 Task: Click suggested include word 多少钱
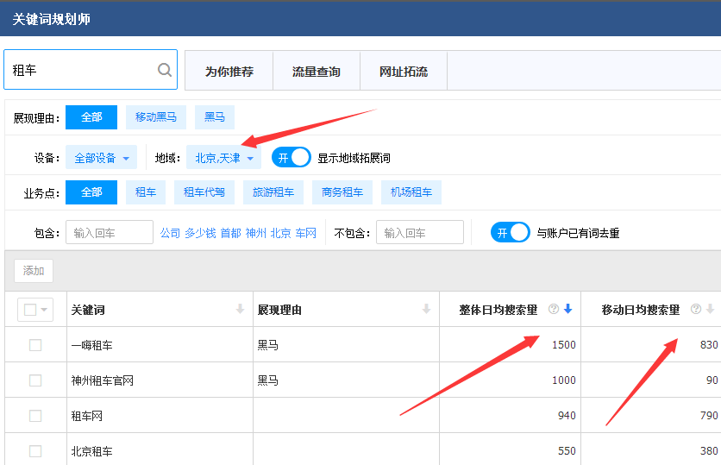(200, 233)
